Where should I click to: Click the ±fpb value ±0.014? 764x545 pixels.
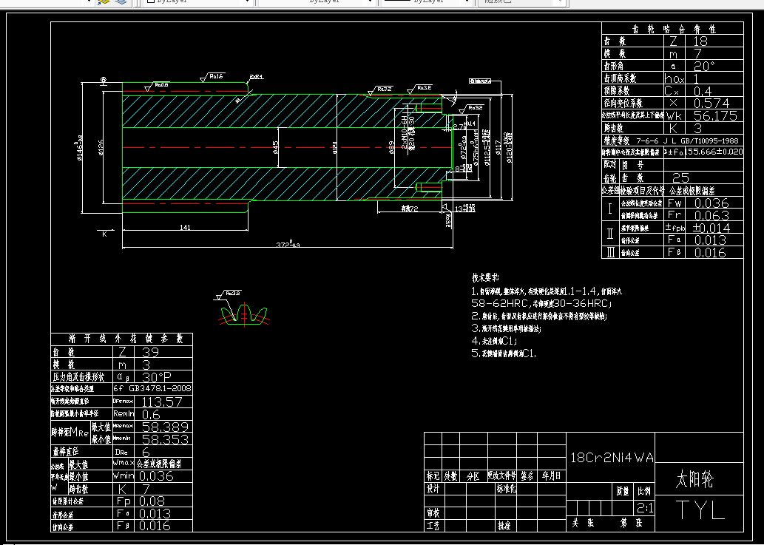[x=711, y=228]
